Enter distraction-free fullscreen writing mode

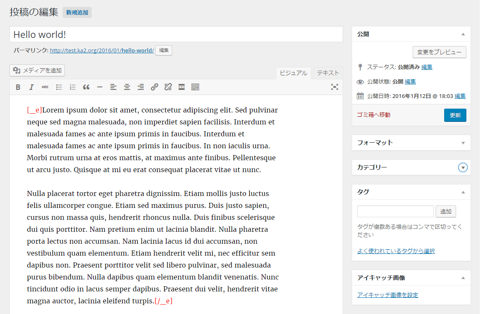pos(335,87)
